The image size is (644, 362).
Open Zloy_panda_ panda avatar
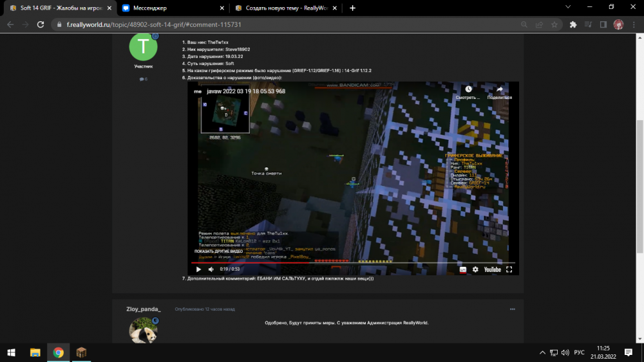click(144, 330)
